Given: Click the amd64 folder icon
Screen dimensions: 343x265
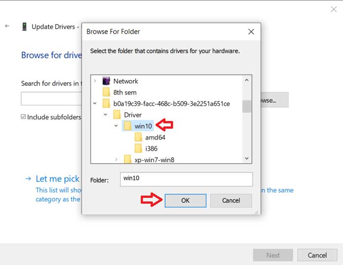Looking at the screenshot, I should coord(138,137).
